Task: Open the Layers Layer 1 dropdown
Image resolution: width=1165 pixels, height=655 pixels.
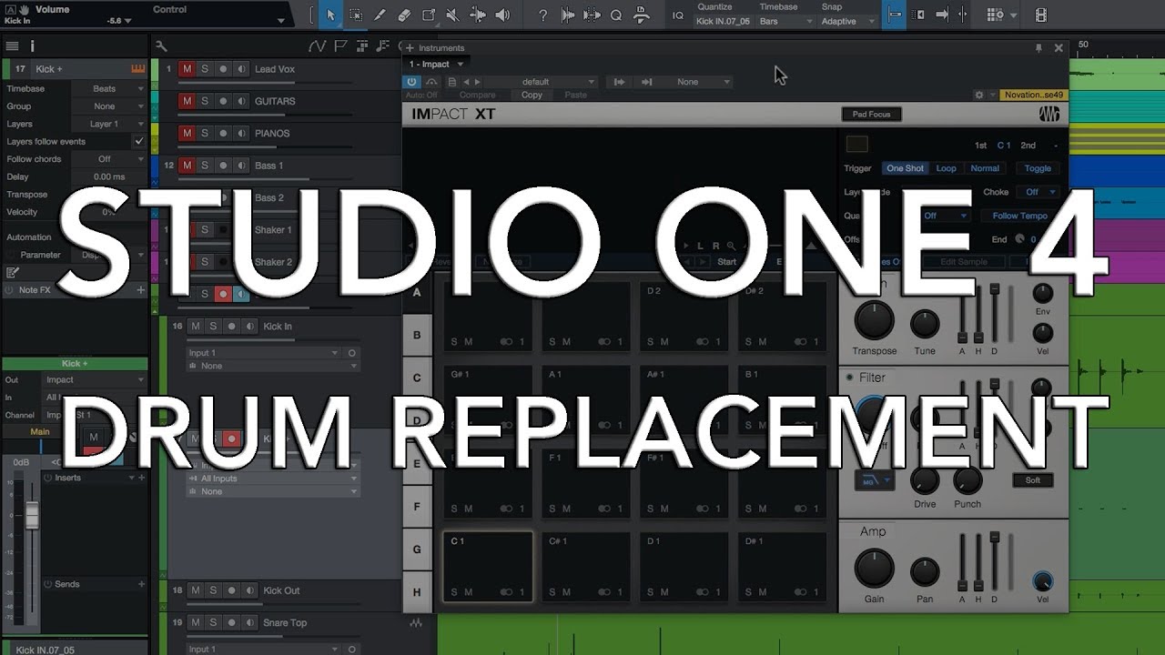Action: [108, 124]
